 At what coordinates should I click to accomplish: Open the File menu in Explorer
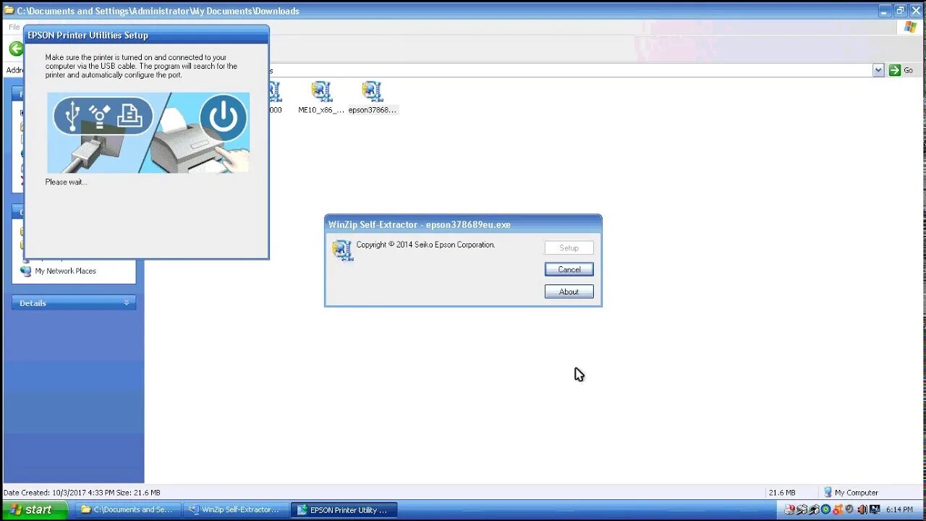point(14,27)
